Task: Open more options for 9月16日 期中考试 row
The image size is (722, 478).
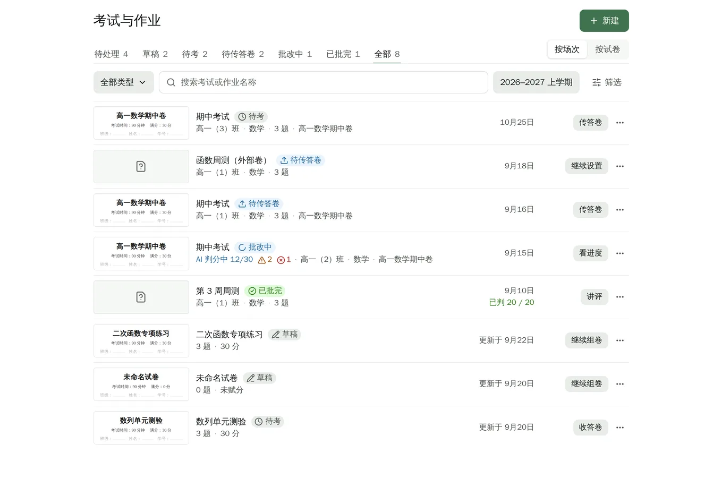Action: (x=619, y=210)
